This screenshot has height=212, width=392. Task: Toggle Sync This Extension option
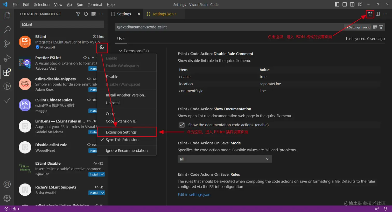(127, 140)
